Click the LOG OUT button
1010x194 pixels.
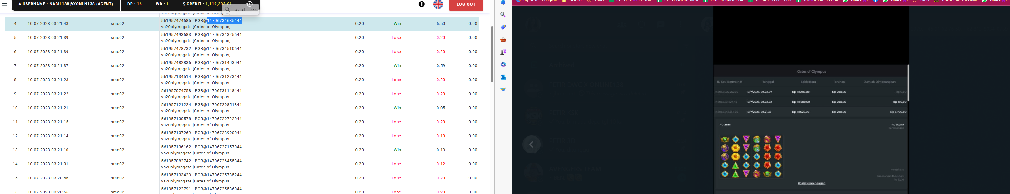466,5
